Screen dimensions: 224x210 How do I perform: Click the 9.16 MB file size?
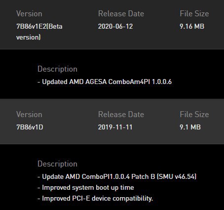coord(192,26)
